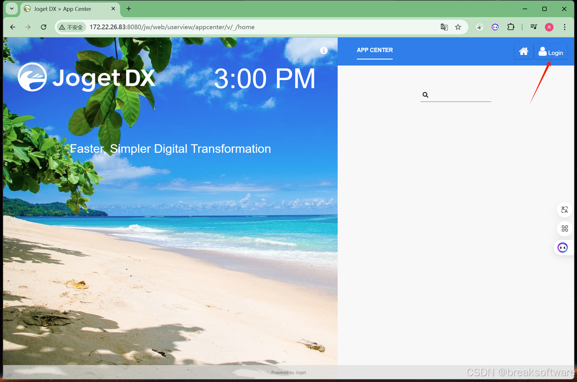Click the Faster, Simpler Digital Transformation tagline

tap(170, 149)
